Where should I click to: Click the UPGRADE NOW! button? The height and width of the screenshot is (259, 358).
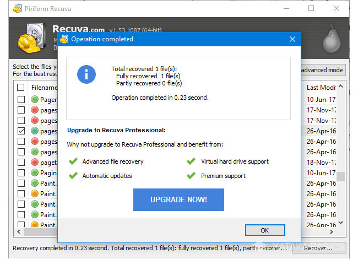point(178,199)
